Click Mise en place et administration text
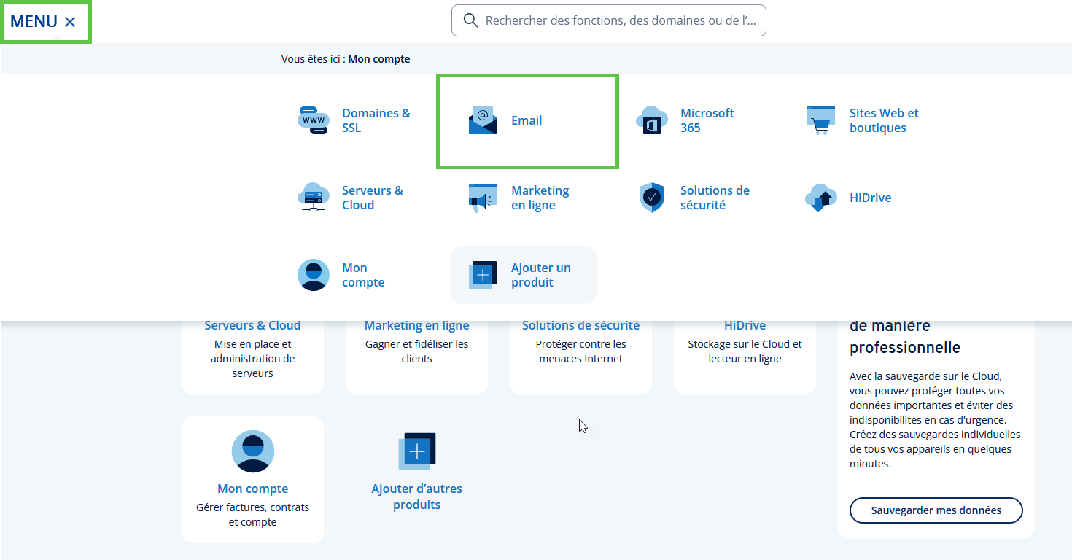The height and width of the screenshot is (560, 1072). 252,359
